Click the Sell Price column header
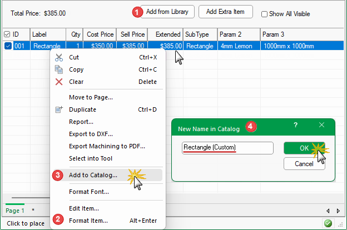Screen dimensions: 347x230 pos(132,34)
